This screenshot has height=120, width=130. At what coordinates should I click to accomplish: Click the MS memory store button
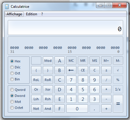(x=95, y=61)
